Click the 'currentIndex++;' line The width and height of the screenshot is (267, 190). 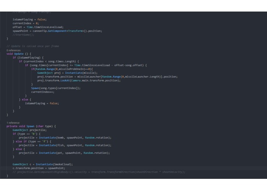[x=43, y=92]
